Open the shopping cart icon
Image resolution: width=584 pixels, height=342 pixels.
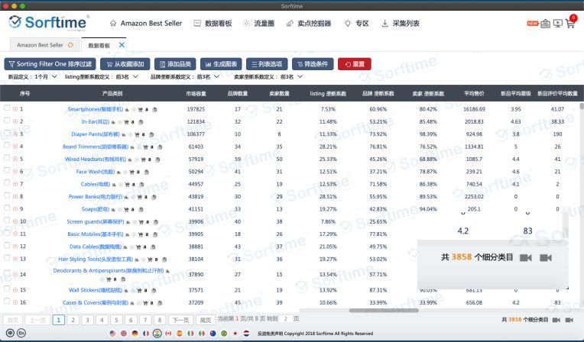tap(570, 24)
